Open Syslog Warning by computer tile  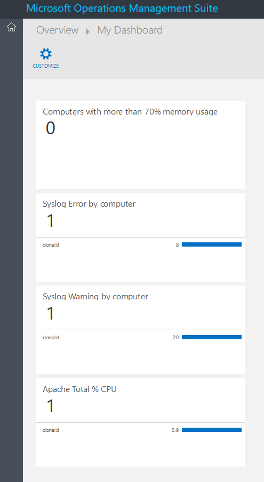140,330
